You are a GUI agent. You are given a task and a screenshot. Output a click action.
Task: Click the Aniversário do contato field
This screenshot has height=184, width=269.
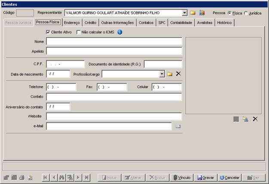click(58, 107)
